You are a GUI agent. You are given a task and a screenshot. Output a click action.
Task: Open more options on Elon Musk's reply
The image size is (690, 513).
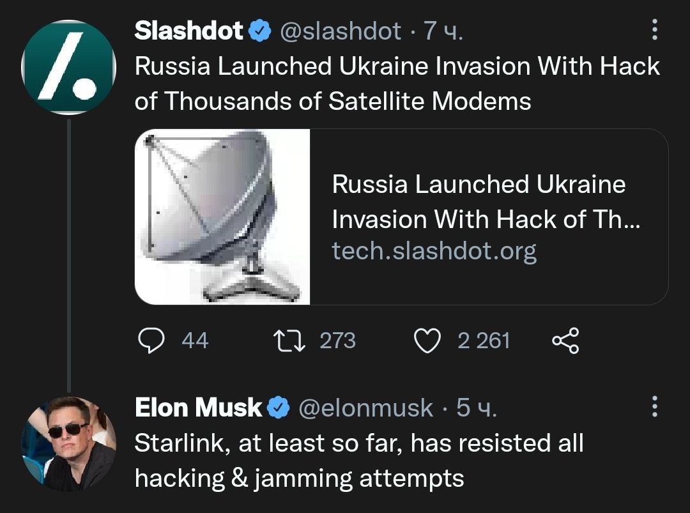[x=654, y=407]
